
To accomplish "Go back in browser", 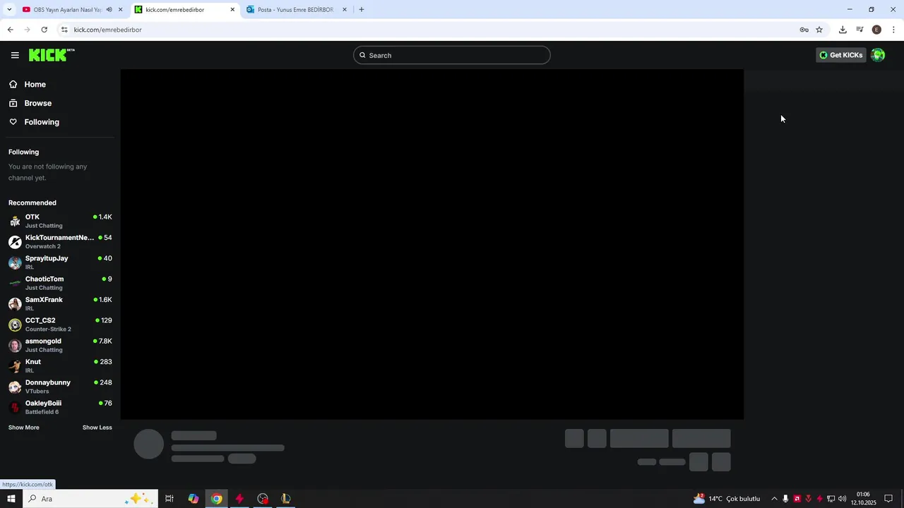I will [10, 30].
